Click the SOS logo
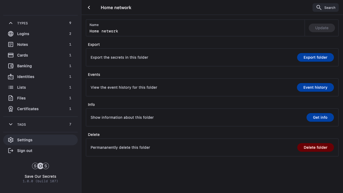Image resolution: width=343 pixels, height=193 pixels. pos(40,166)
